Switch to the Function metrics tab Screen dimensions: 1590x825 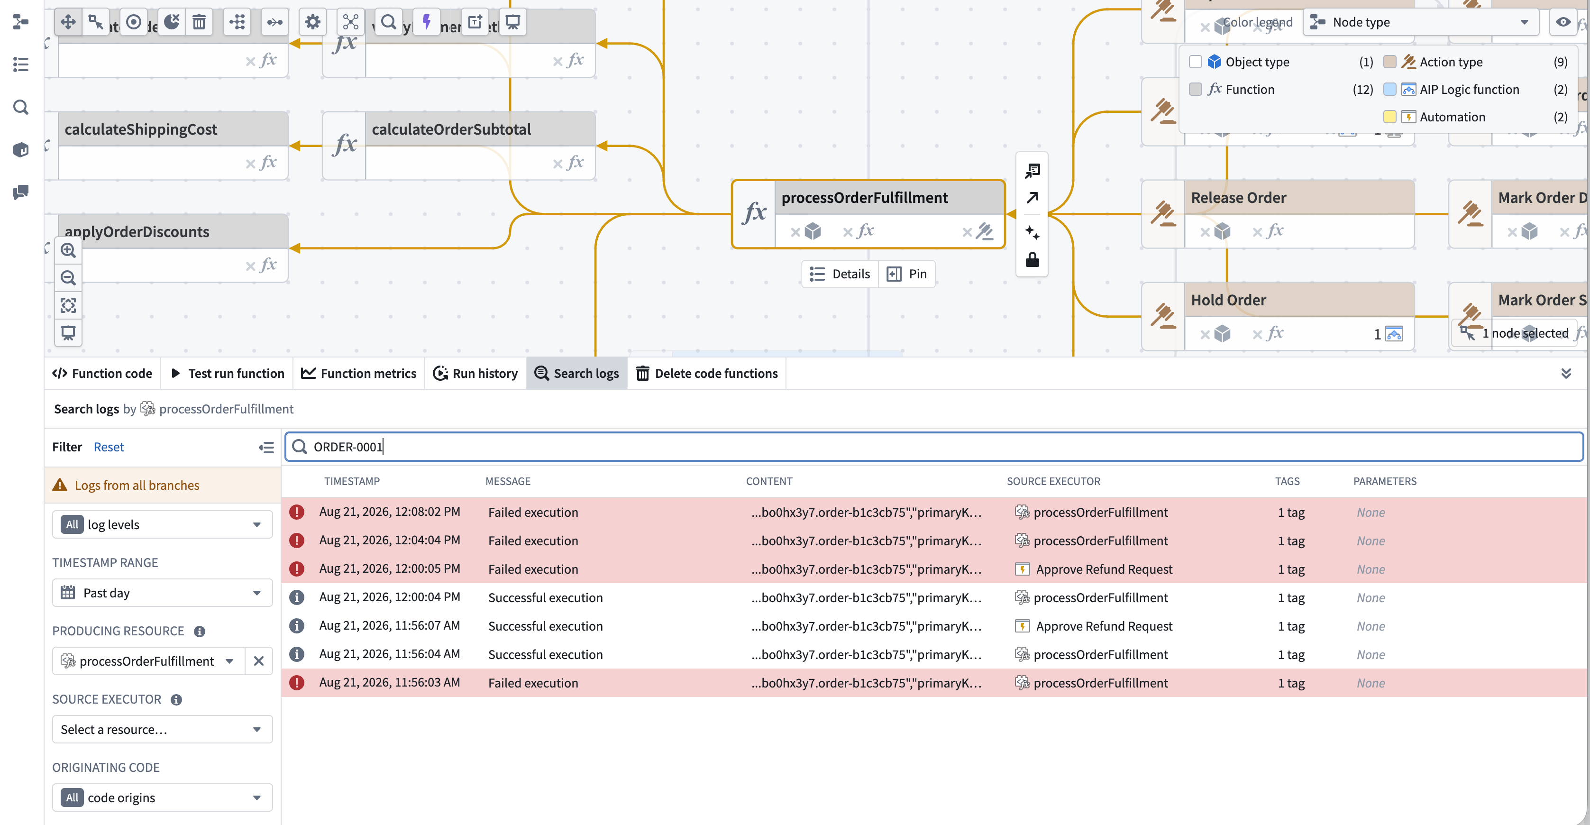[358, 374]
